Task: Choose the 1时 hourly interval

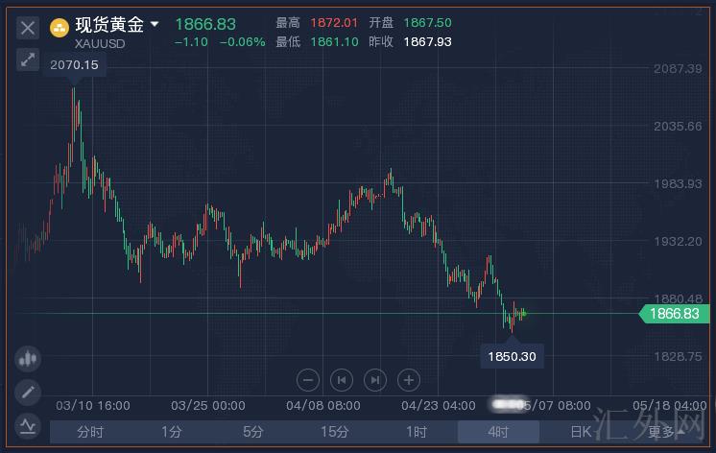Action: [416, 433]
